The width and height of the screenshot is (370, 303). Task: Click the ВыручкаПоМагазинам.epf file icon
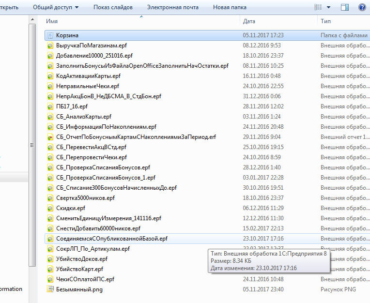click(x=51, y=45)
